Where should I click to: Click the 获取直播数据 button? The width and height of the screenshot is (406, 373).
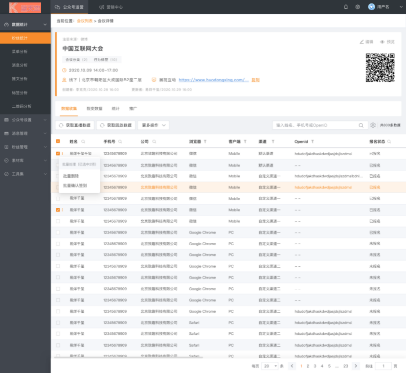tap(74, 125)
